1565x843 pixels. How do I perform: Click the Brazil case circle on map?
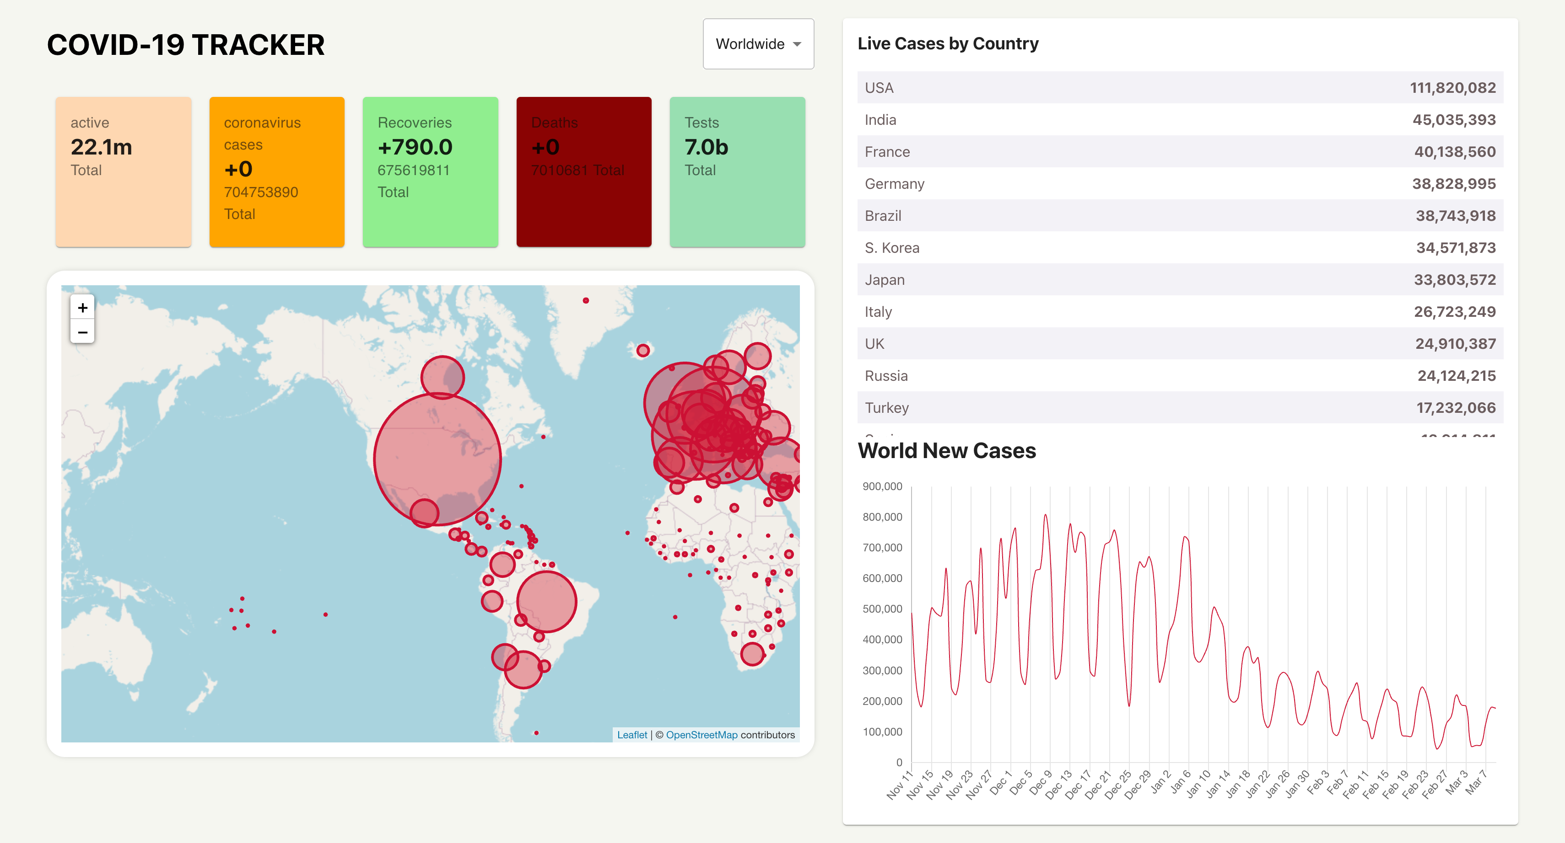pos(546,602)
